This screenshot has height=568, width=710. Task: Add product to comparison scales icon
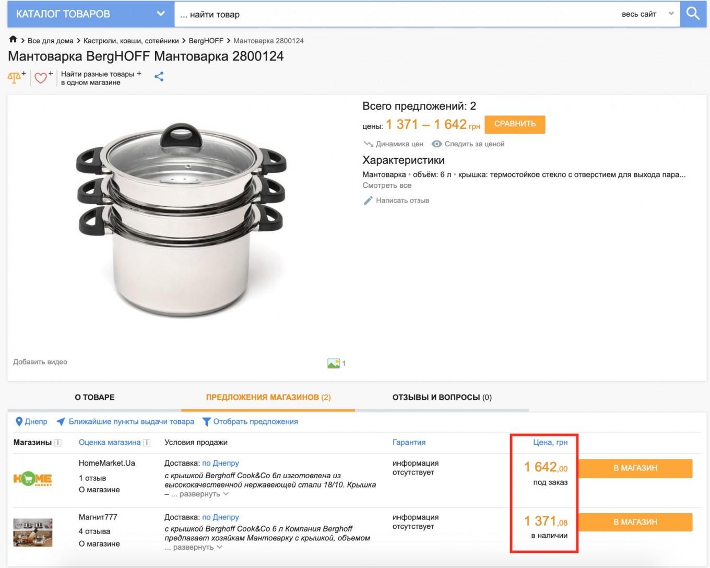point(15,78)
